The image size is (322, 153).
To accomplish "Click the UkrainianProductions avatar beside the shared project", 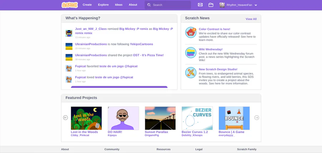I will 69,57.
